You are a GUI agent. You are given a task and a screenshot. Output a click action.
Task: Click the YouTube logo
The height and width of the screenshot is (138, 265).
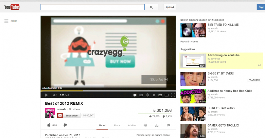(x=12, y=7)
